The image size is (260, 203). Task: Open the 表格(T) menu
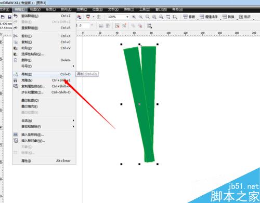129,9
